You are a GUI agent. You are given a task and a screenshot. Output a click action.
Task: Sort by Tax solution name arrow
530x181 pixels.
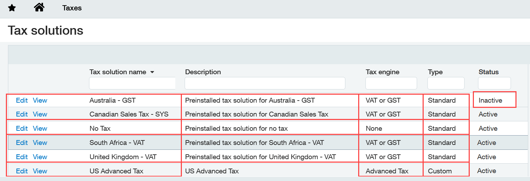(152, 72)
